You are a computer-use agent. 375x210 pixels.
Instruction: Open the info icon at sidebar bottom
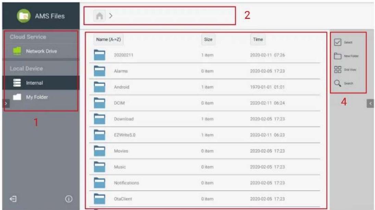pyautogui.click(x=68, y=199)
